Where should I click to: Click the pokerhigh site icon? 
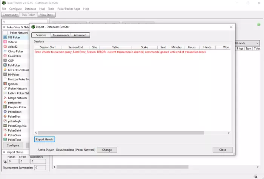(5, 121)
